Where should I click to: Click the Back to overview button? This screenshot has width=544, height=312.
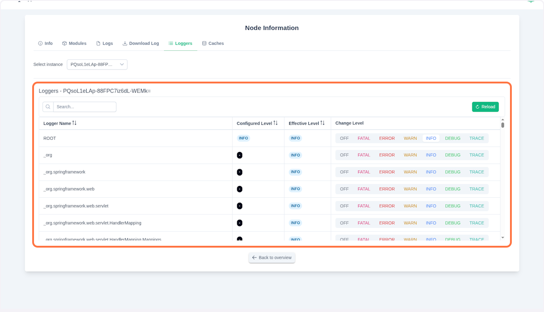pos(272,258)
